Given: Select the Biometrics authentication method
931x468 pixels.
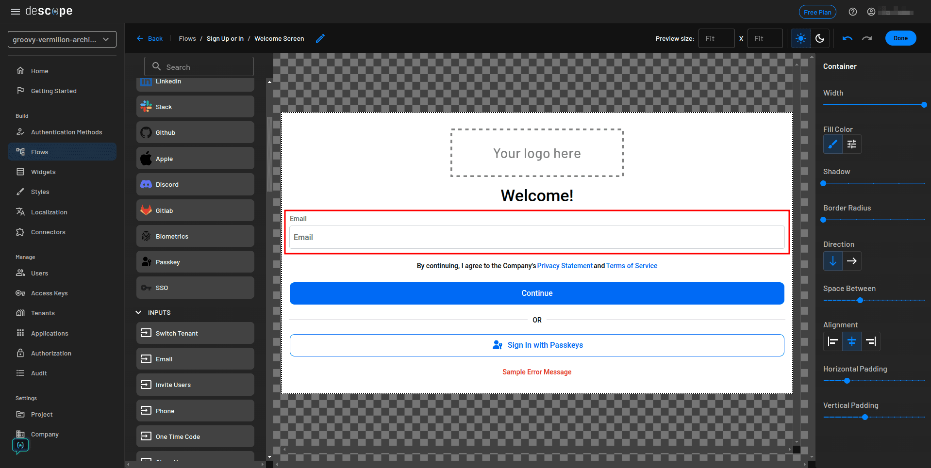Looking at the screenshot, I should pyautogui.click(x=195, y=236).
